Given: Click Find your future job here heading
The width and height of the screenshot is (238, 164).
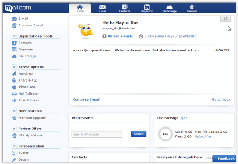Looking at the screenshot, I should click(180, 157).
